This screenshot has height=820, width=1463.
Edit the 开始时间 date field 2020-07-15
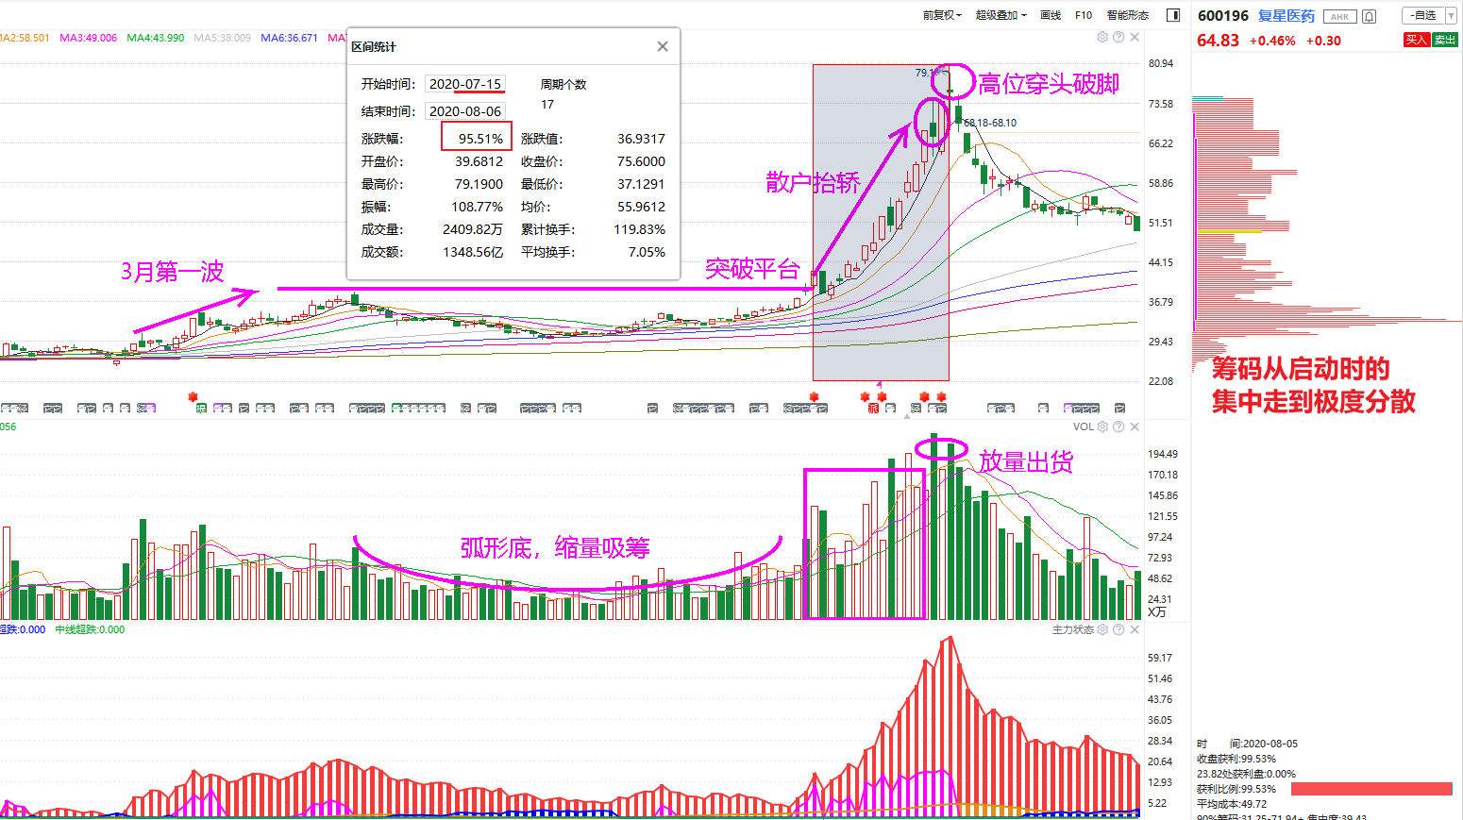464,84
